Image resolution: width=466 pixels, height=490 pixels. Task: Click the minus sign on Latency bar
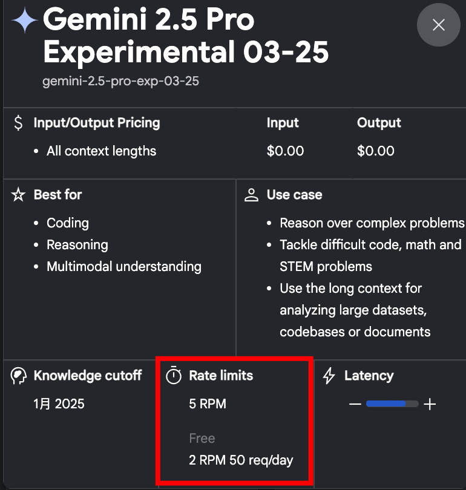pyautogui.click(x=355, y=404)
